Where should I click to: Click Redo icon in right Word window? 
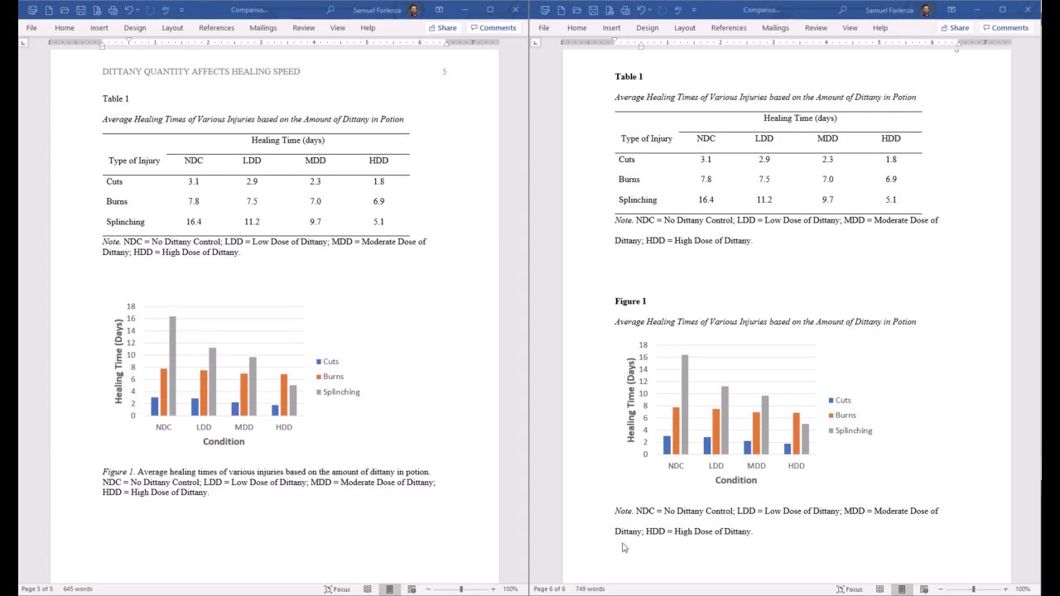(662, 10)
